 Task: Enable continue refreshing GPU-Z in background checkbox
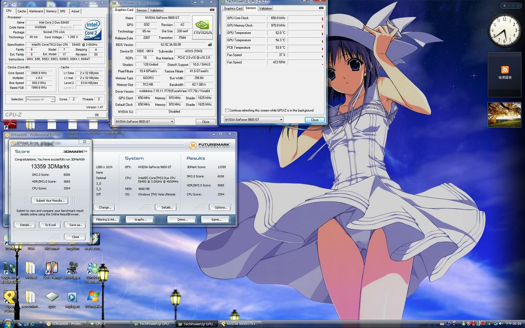(x=227, y=110)
